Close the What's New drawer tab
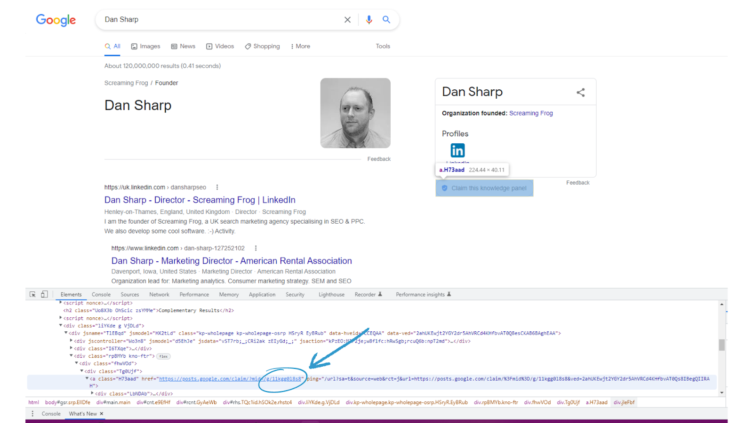 click(x=101, y=414)
